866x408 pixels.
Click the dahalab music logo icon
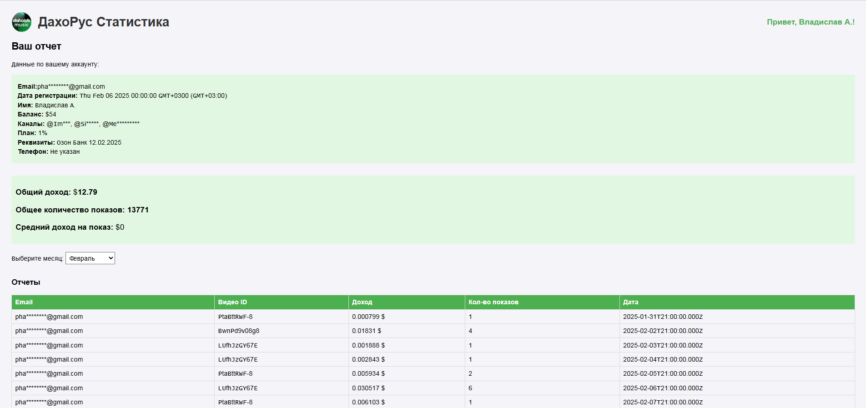[x=21, y=22]
